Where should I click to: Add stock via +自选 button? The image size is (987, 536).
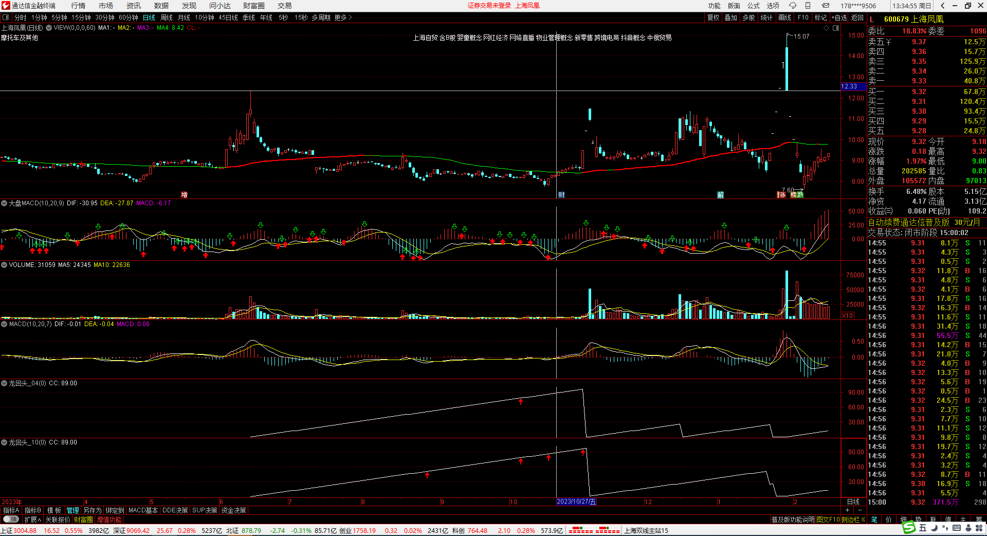(839, 17)
